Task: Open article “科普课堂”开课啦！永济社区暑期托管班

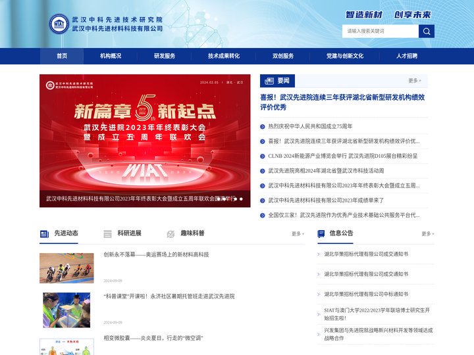Action: click(x=169, y=296)
